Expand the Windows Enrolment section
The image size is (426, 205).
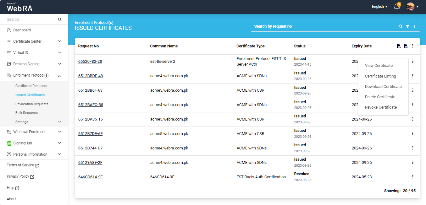pos(60,132)
